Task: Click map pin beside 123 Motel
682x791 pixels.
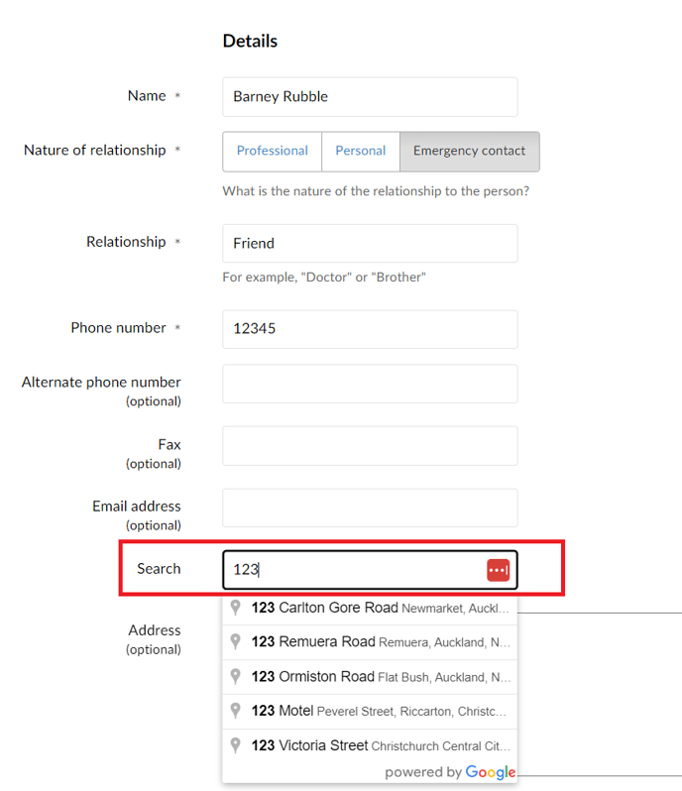Action: [235, 711]
